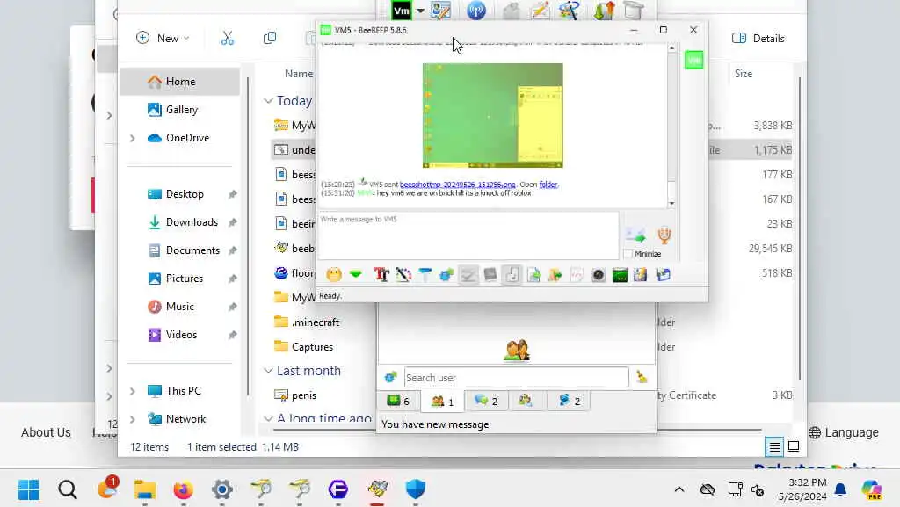Click the send folder icon with green arrow
This screenshot has height=507, width=900.
coord(555,275)
